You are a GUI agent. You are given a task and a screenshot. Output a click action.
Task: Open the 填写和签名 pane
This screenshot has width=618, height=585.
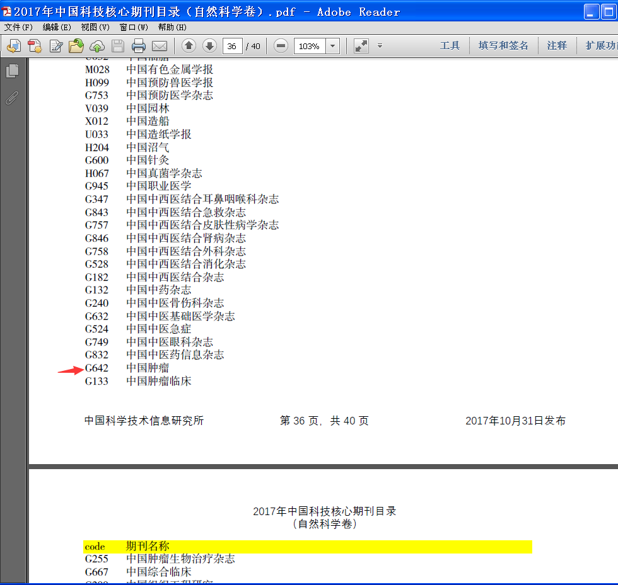click(x=503, y=46)
